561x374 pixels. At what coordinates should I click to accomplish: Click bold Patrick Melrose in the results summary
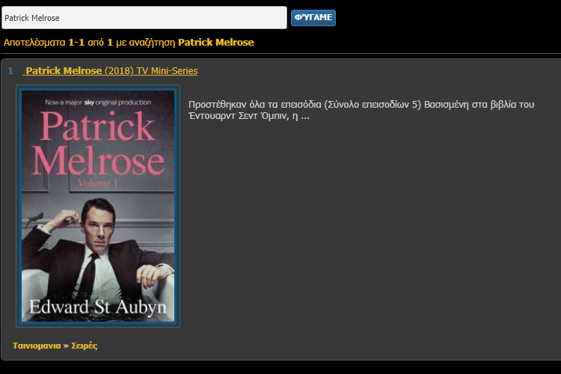pyautogui.click(x=215, y=42)
